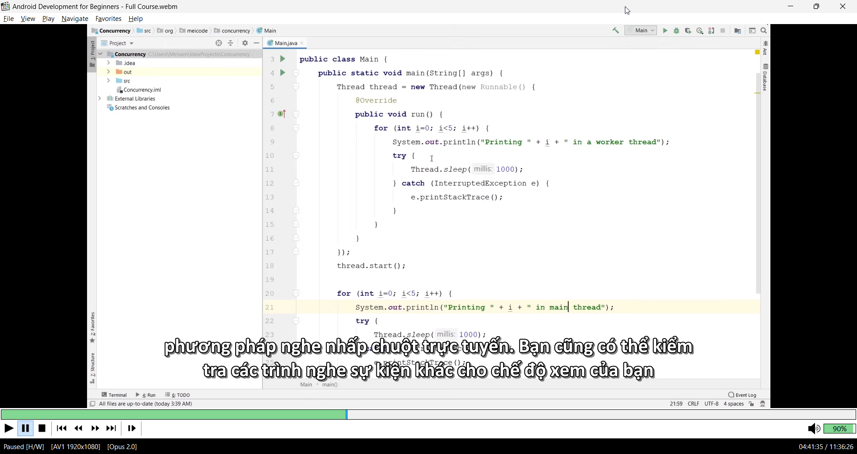This screenshot has width=857, height=454.
Task: Expand the src folder in project tree
Action: click(108, 81)
